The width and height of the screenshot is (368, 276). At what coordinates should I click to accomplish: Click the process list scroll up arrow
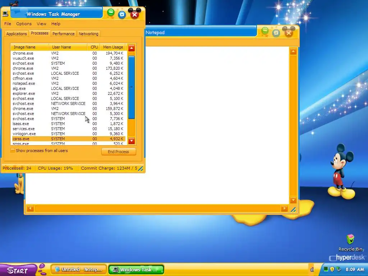[132, 49]
